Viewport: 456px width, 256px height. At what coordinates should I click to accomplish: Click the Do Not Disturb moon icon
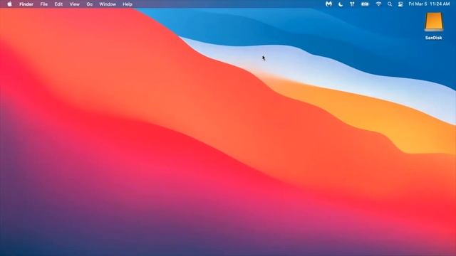[341, 4]
